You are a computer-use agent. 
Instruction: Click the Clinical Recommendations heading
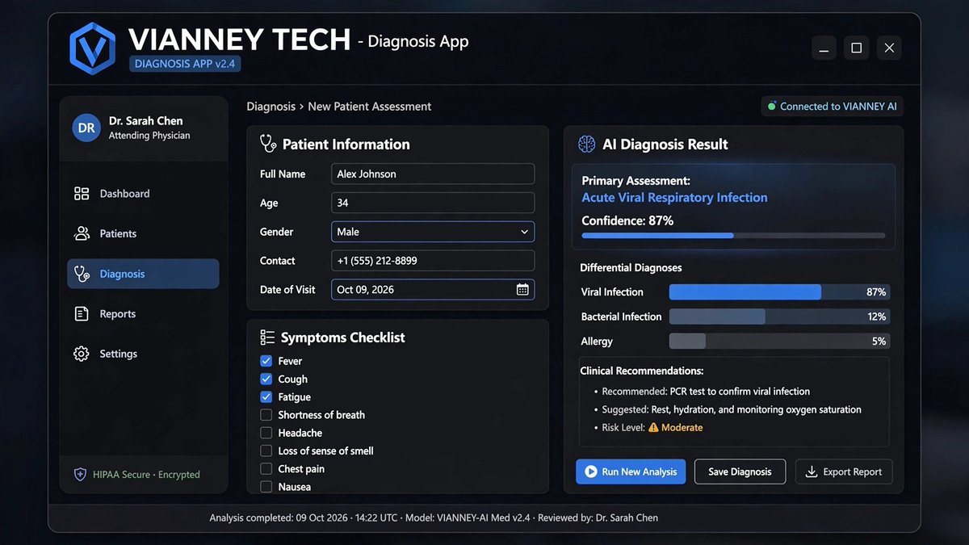[x=641, y=371]
